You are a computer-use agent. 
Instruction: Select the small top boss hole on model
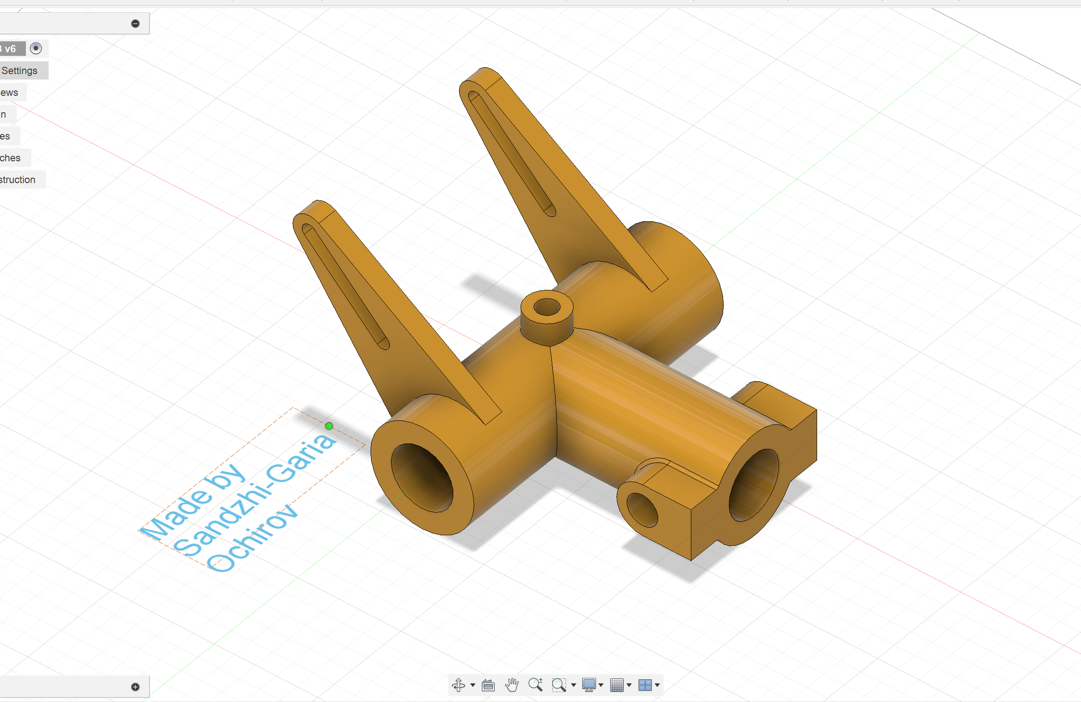[x=547, y=307]
